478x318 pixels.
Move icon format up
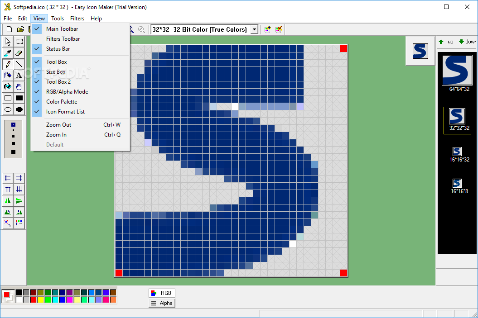point(446,42)
